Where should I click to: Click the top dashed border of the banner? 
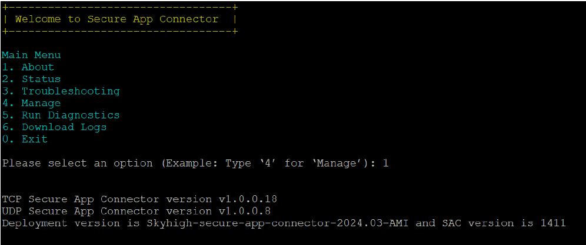(x=119, y=7)
